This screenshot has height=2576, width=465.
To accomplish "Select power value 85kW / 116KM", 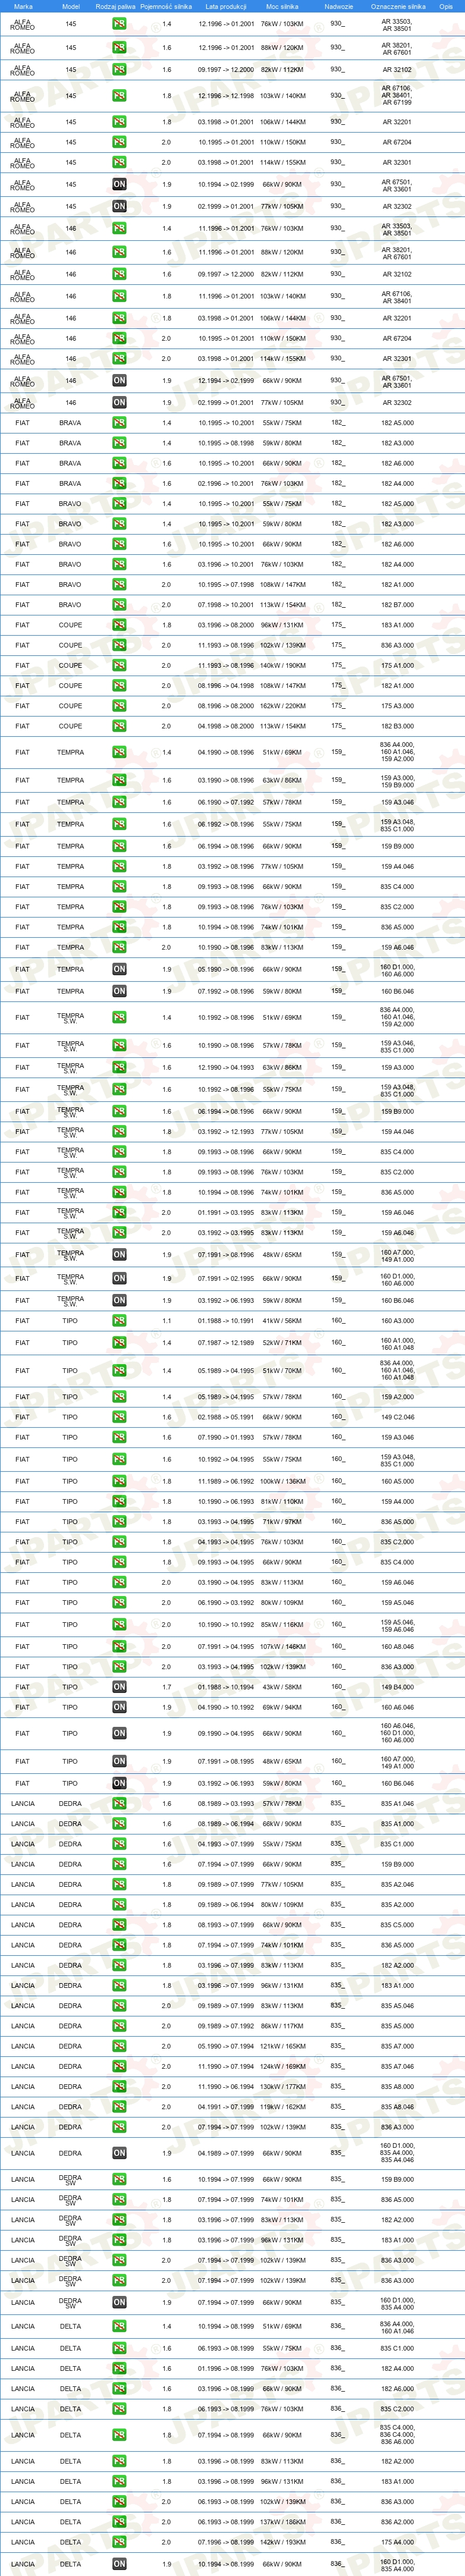I will click(x=282, y=1624).
